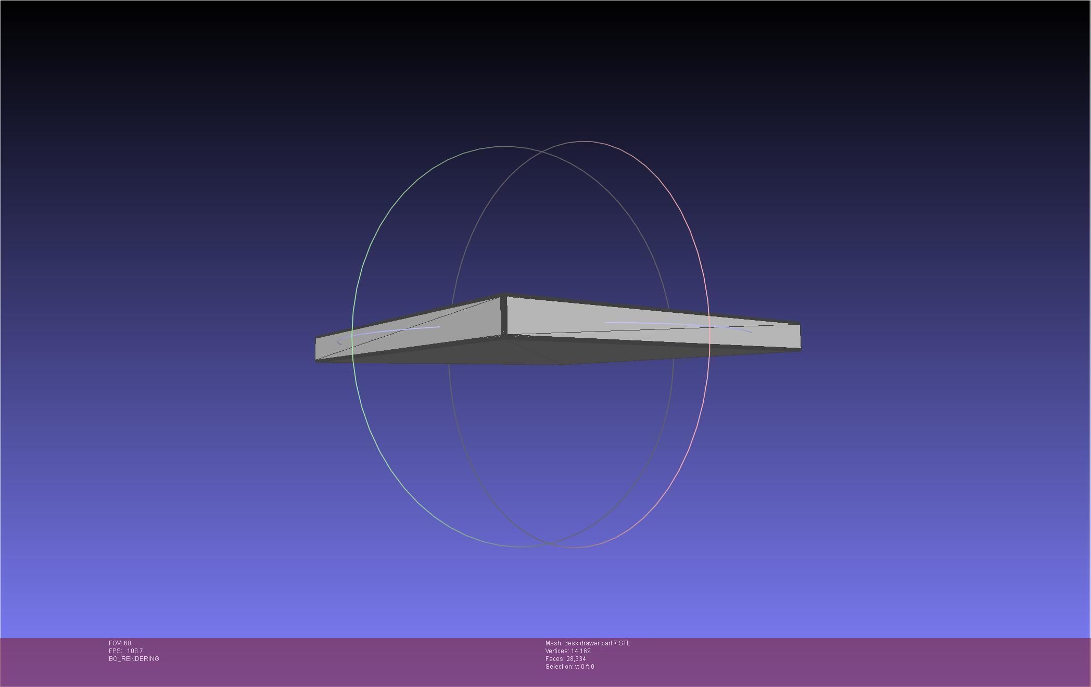Click the FPS: 108.7 readout
Screen dimensions: 1091x687
click(x=125, y=651)
